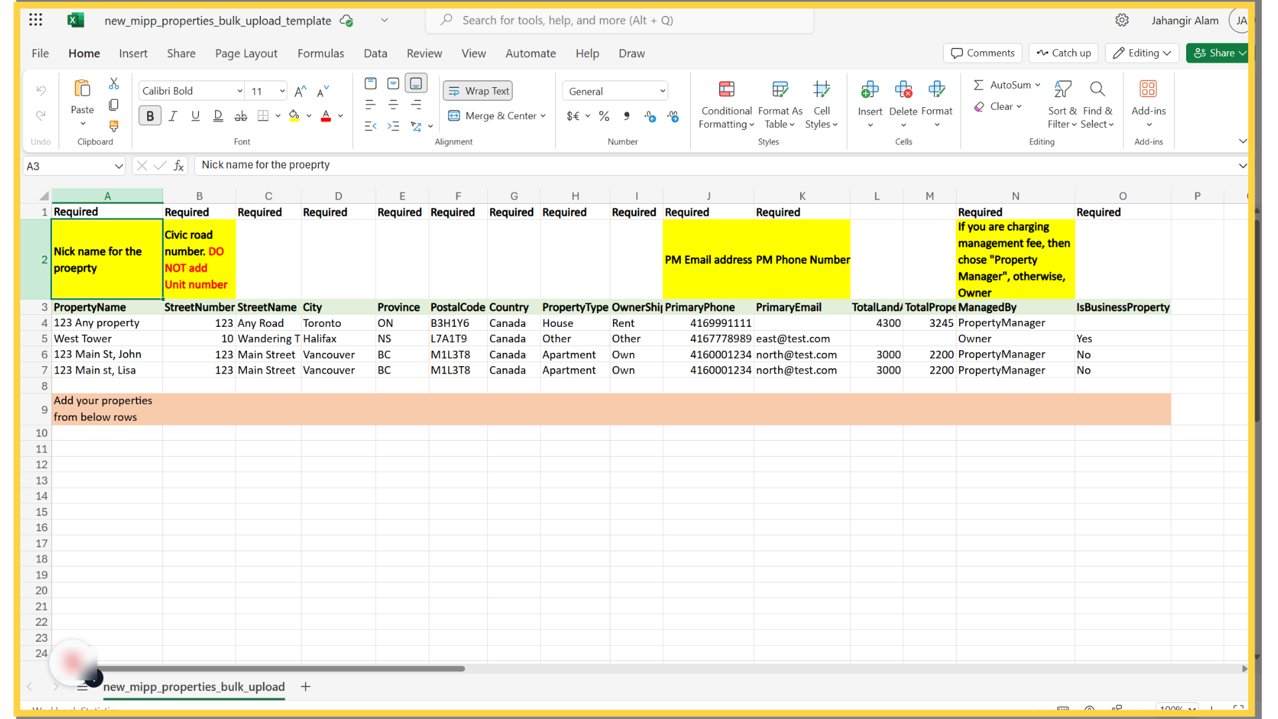Open the File menu

click(x=40, y=53)
